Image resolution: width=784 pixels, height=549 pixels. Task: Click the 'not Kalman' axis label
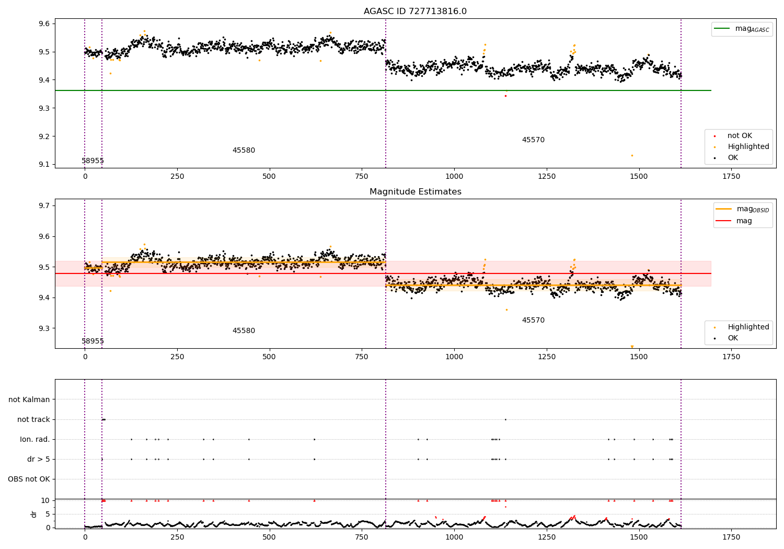(29, 399)
